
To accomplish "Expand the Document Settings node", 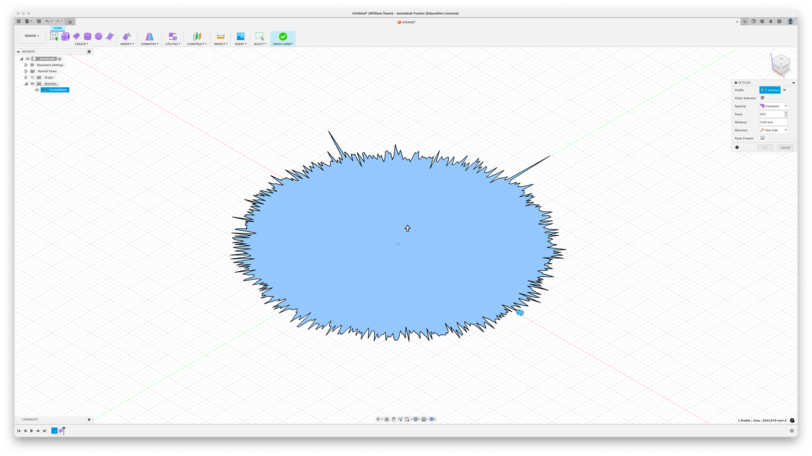I will coord(26,65).
